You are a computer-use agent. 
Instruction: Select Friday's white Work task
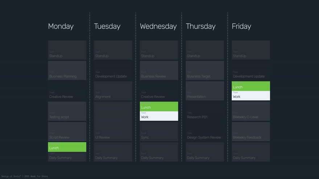pos(251,95)
